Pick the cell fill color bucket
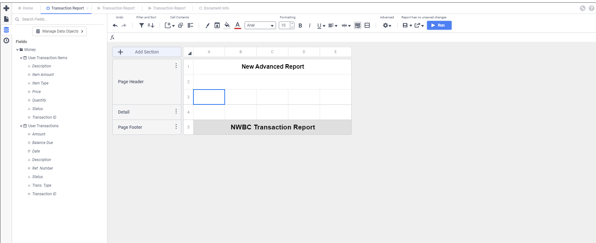The height and width of the screenshot is (243, 596). (227, 25)
